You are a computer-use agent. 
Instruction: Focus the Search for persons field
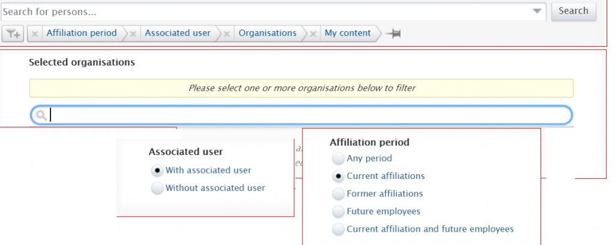(264, 11)
